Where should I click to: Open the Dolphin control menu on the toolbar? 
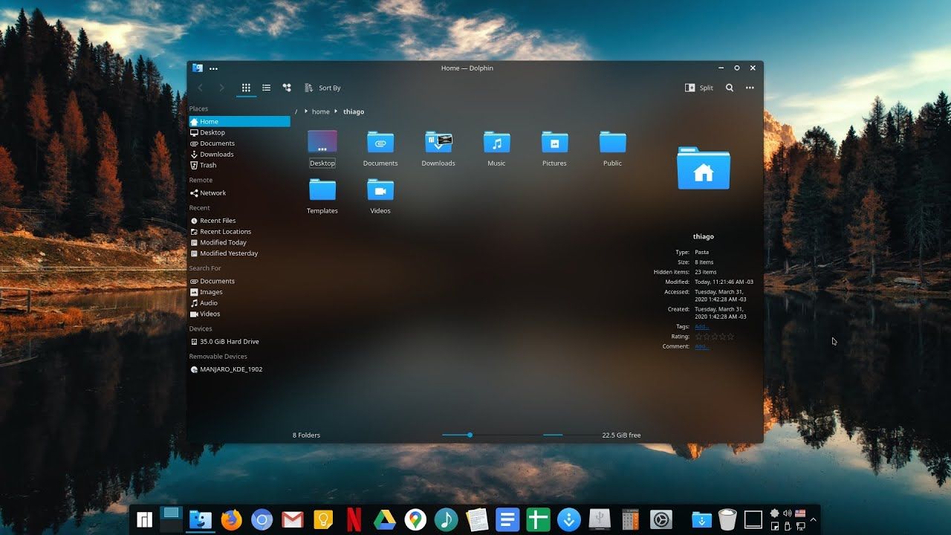(x=750, y=88)
